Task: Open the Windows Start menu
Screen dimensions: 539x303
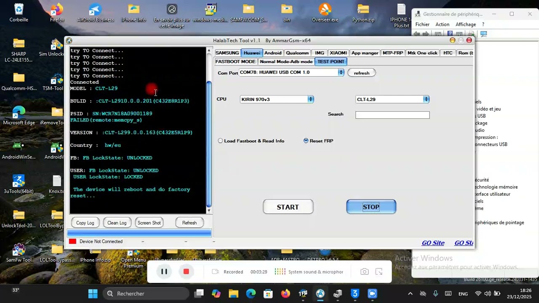Action: (93, 293)
